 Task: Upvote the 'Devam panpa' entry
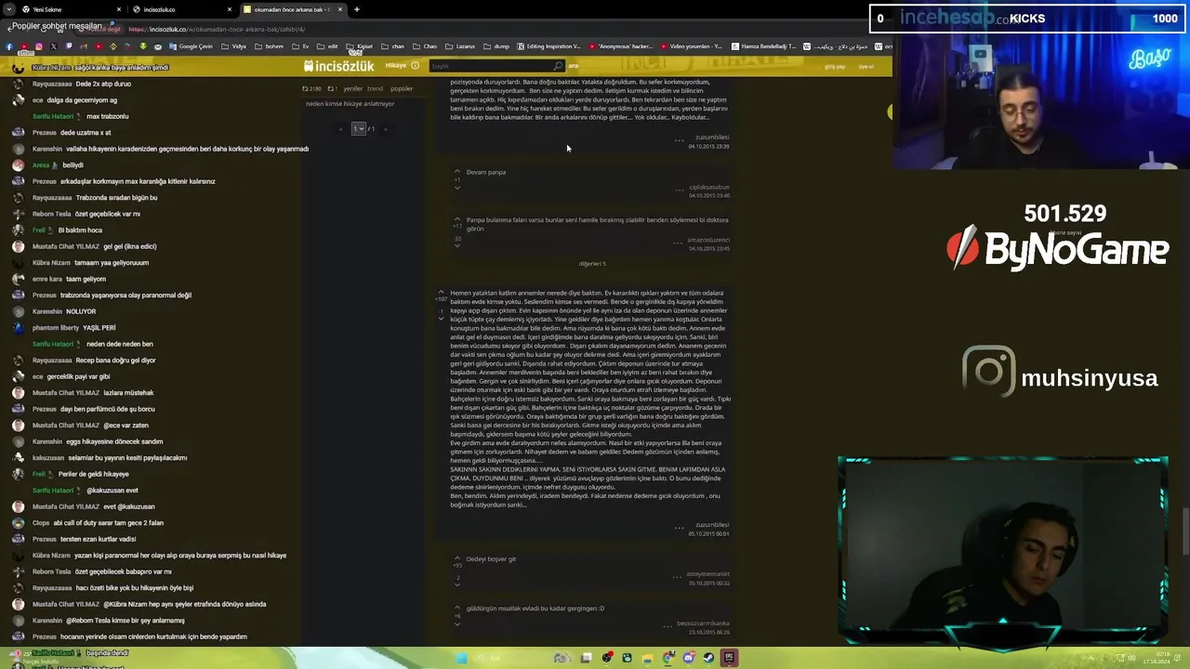456,172
